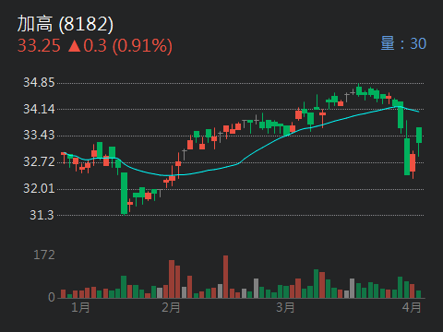Click the price change ▲0.3 (0.91%)
The height and width of the screenshot is (332, 443).
coord(120,46)
